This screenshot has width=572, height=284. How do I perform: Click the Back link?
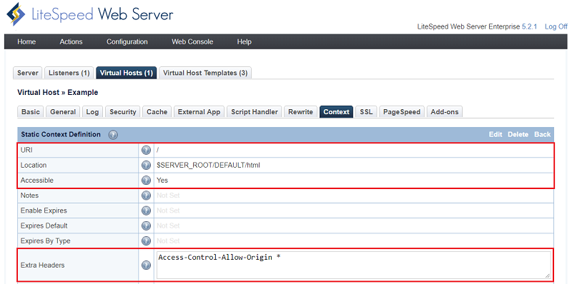pyautogui.click(x=543, y=134)
